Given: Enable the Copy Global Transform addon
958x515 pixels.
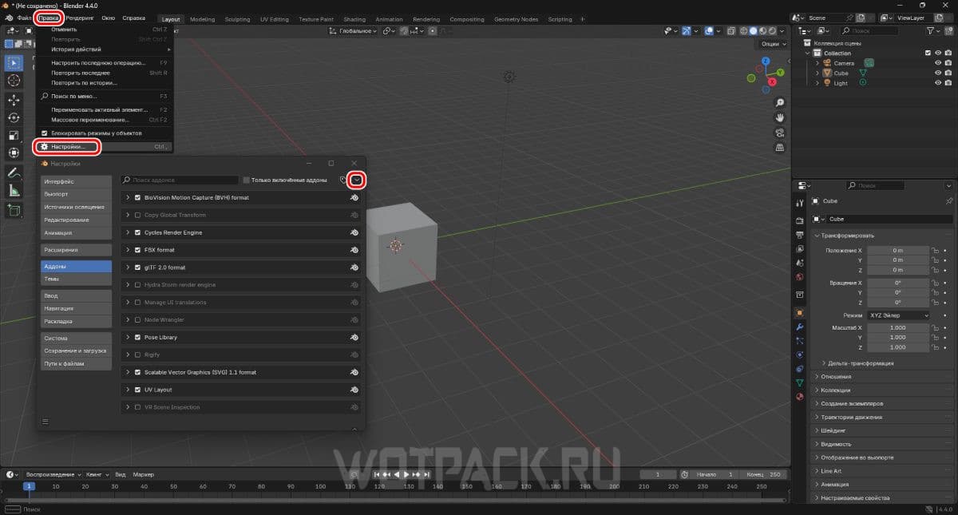Looking at the screenshot, I should coord(137,215).
